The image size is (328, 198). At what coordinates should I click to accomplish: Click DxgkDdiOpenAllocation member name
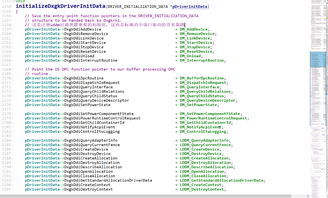pos(88,172)
